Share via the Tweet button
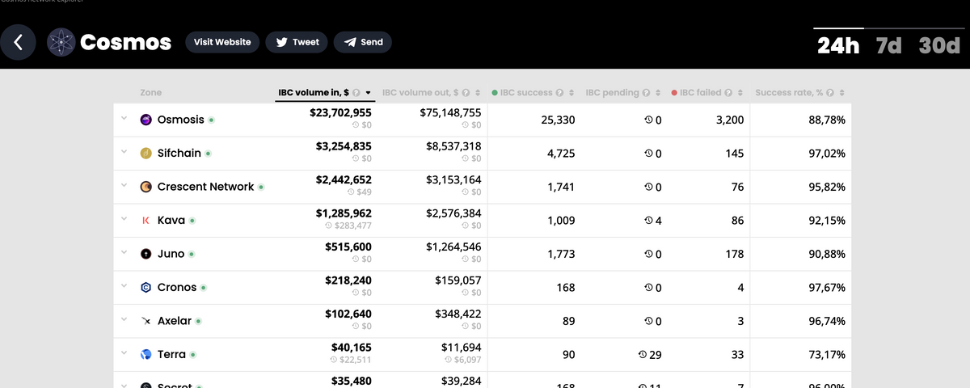The width and height of the screenshot is (970, 388). pos(297,42)
